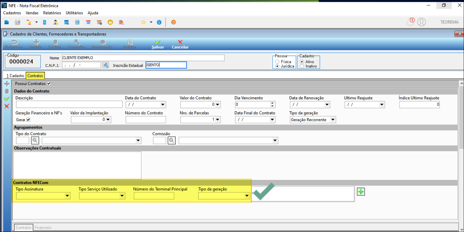464x232 pixels.
Task: Click the Descrição input field
Action: point(69,105)
